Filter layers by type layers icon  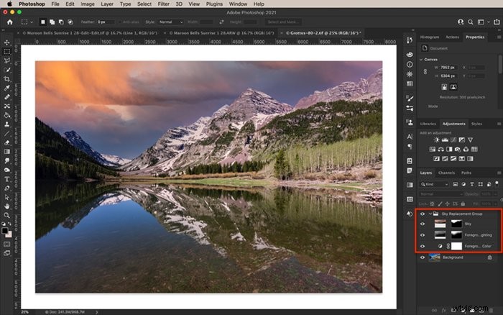(x=472, y=184)
